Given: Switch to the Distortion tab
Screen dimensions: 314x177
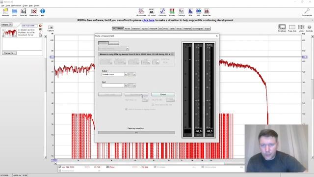Looking at the screenshot, I should pyautogui.click(x=136, y=29).
